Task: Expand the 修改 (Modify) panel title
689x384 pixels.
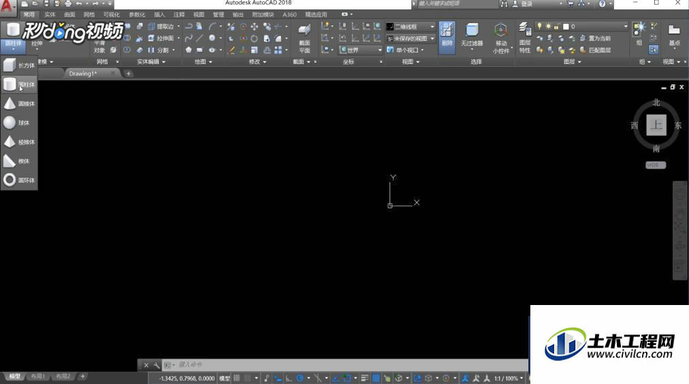Action: [257, 62]
